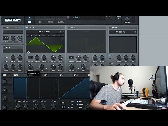Screen dimensions: 168x126
Task: Open the wavetable pencil edit icon in OSC A
Action: point(62,39)
